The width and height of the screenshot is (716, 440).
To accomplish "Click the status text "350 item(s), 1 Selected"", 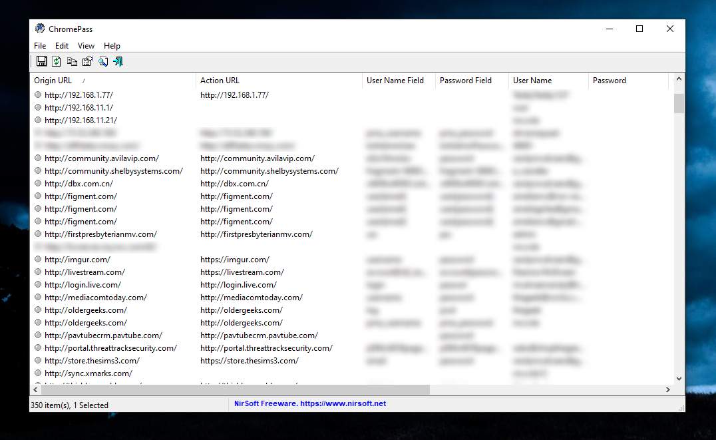I will coord(69,405).
